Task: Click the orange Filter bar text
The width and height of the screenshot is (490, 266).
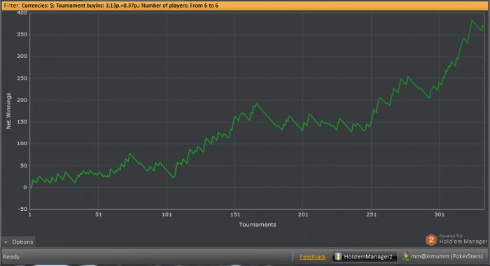Action: coord(111,6)
